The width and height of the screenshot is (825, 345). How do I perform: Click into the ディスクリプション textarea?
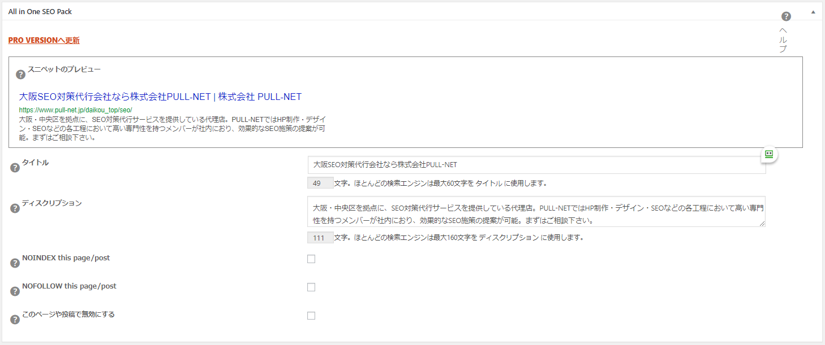[536, 212]
